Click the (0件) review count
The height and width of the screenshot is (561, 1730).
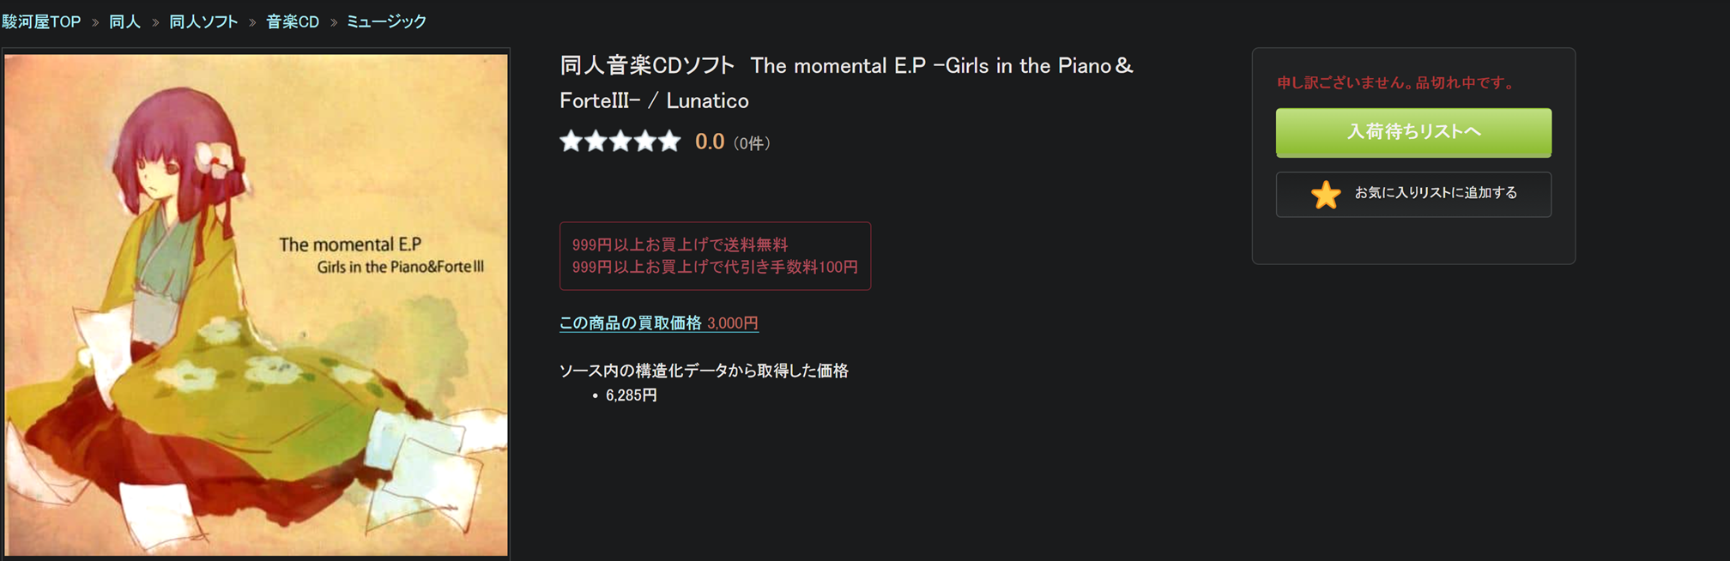pos(752,143)
